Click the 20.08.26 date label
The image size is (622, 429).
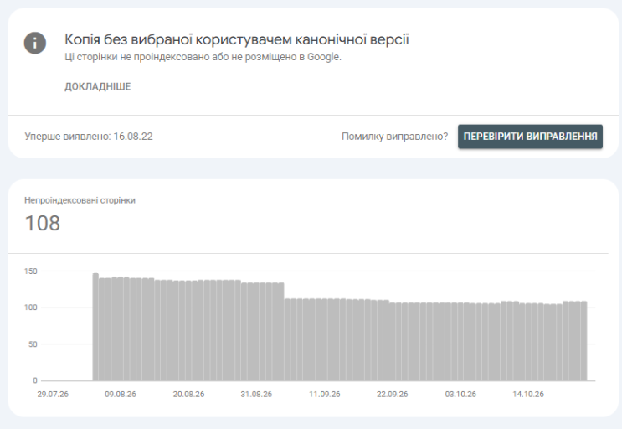[x=189, y=395]
